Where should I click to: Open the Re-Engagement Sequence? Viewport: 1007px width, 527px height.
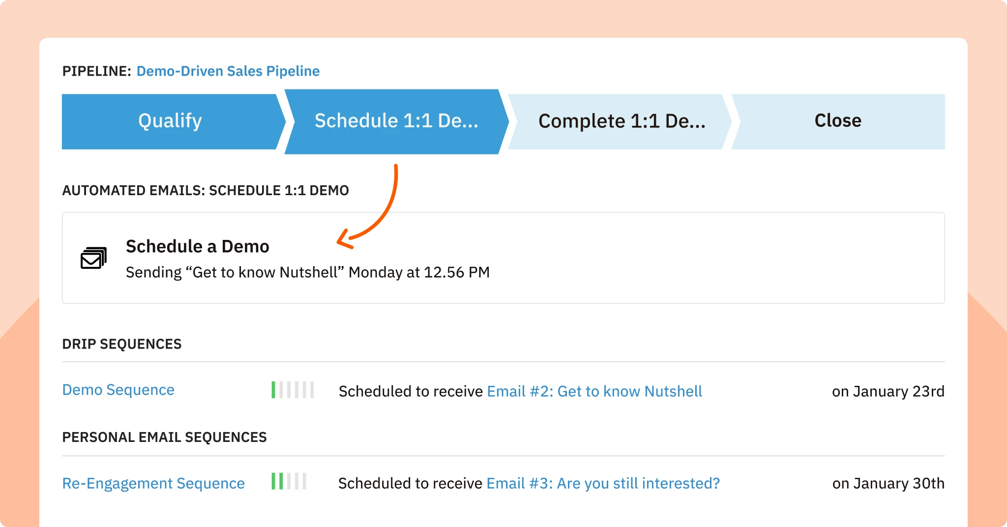(x=153, y=483)
